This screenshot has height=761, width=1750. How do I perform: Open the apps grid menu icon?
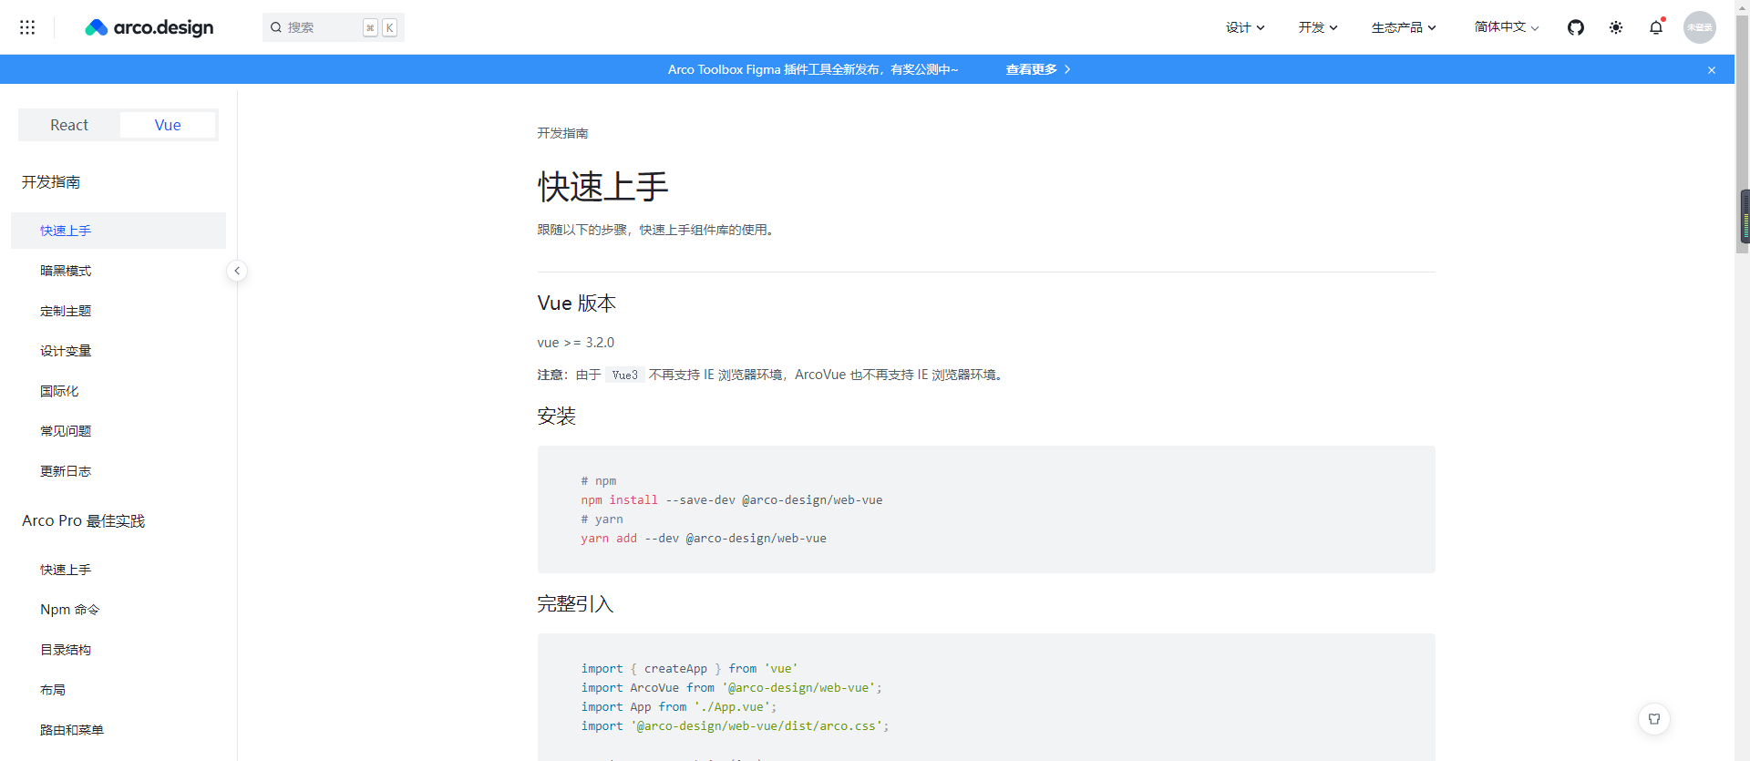27,27
